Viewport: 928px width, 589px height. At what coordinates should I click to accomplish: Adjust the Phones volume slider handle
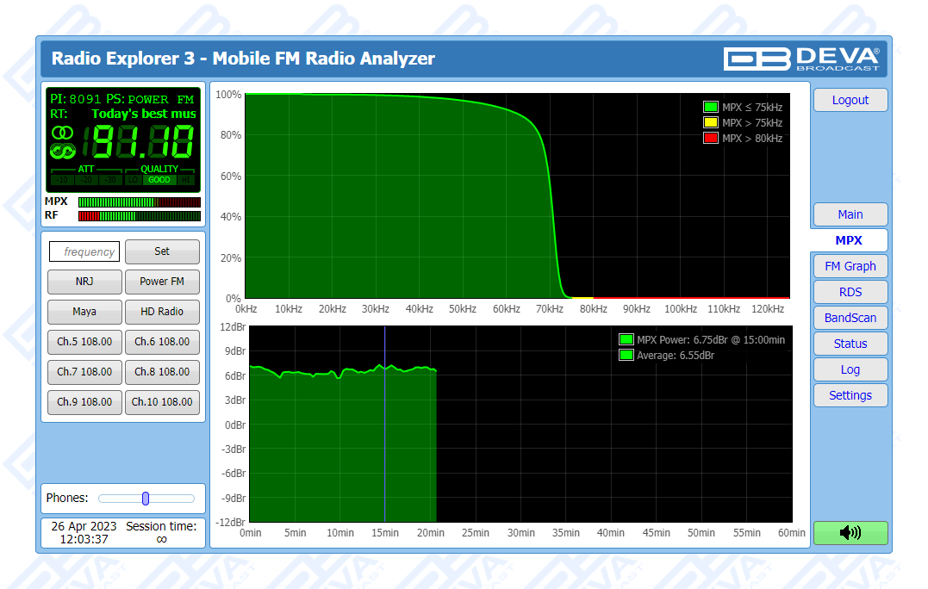(146, 498)
